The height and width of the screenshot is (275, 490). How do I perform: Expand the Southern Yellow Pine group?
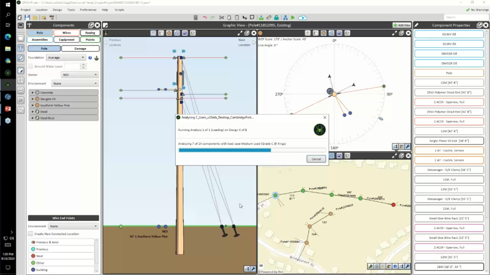point(33,105)
